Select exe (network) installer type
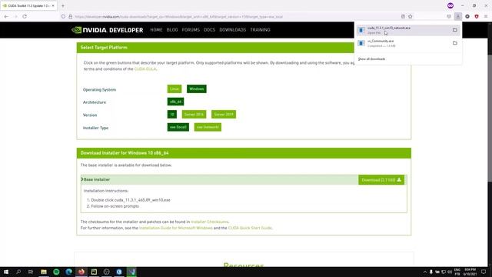Viewport: 492px width, 277px height. [x=208, y=127]
